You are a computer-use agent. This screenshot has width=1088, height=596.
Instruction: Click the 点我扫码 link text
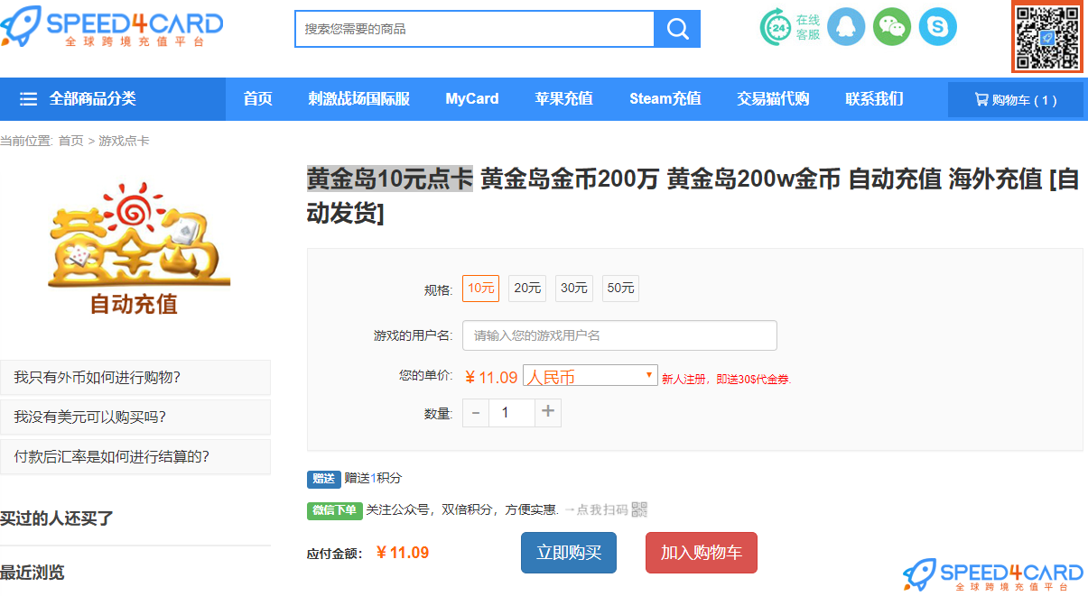[x=602, y=509]
